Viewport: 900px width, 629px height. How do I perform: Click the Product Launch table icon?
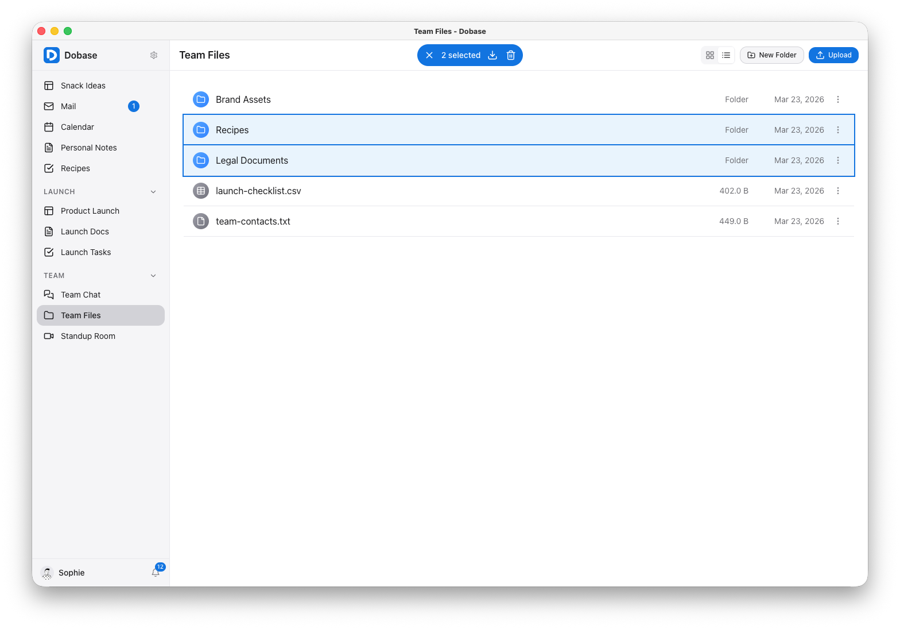(49, 211)
